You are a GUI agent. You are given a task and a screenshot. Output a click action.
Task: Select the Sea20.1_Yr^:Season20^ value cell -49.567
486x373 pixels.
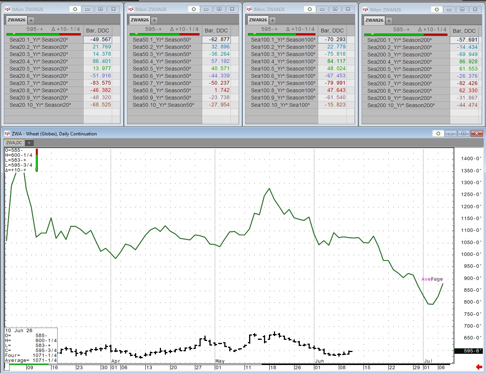pyautogui.click(x=98, y=39)
